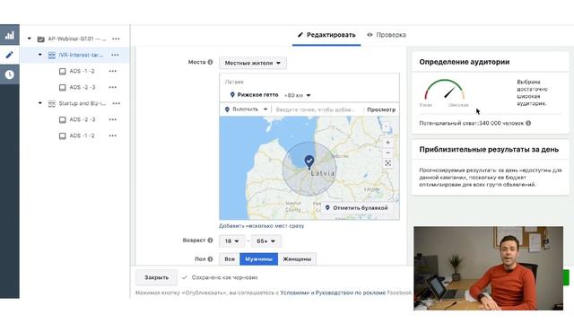
Task: Click the location pin on the Latvia map
Action: click(x=309, y=161)
